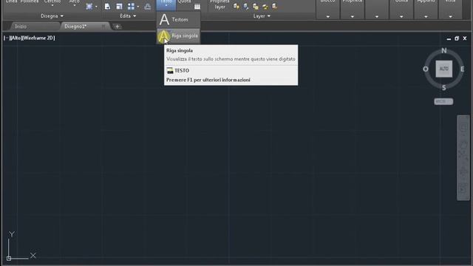The width and height of the screenshot is (473, 266).
Task: Click ALTO face on the ViewCube
Action: click(x=443, y=69)
